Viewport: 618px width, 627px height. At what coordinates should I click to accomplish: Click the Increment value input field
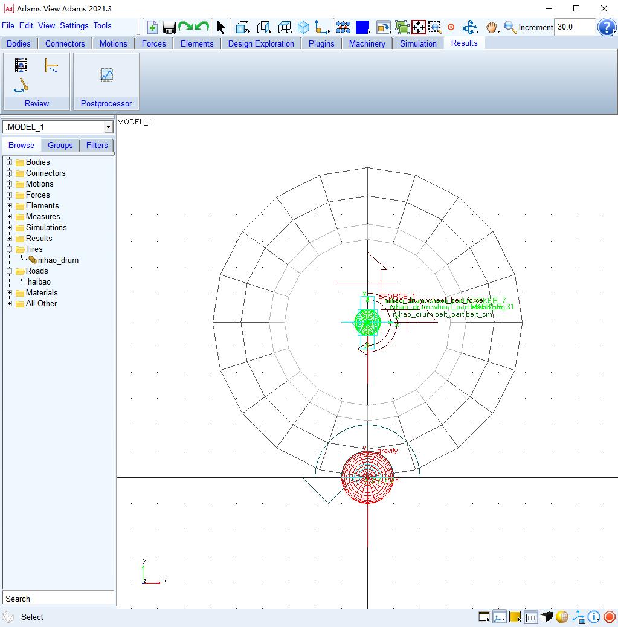pyautogui.click(x=574, y=27)
